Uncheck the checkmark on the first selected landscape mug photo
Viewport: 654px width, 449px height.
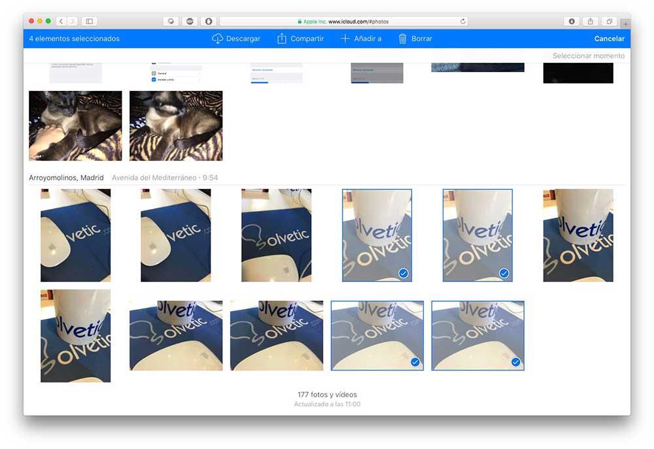pyautogui.click(x=415, y=362)
